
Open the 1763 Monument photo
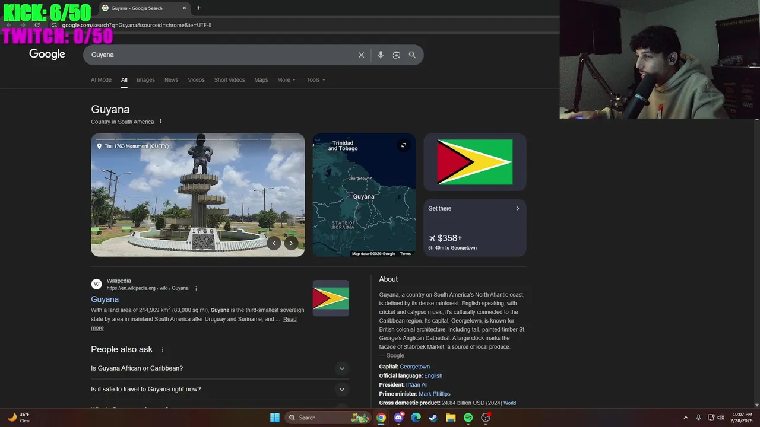[x=198, y=195]
